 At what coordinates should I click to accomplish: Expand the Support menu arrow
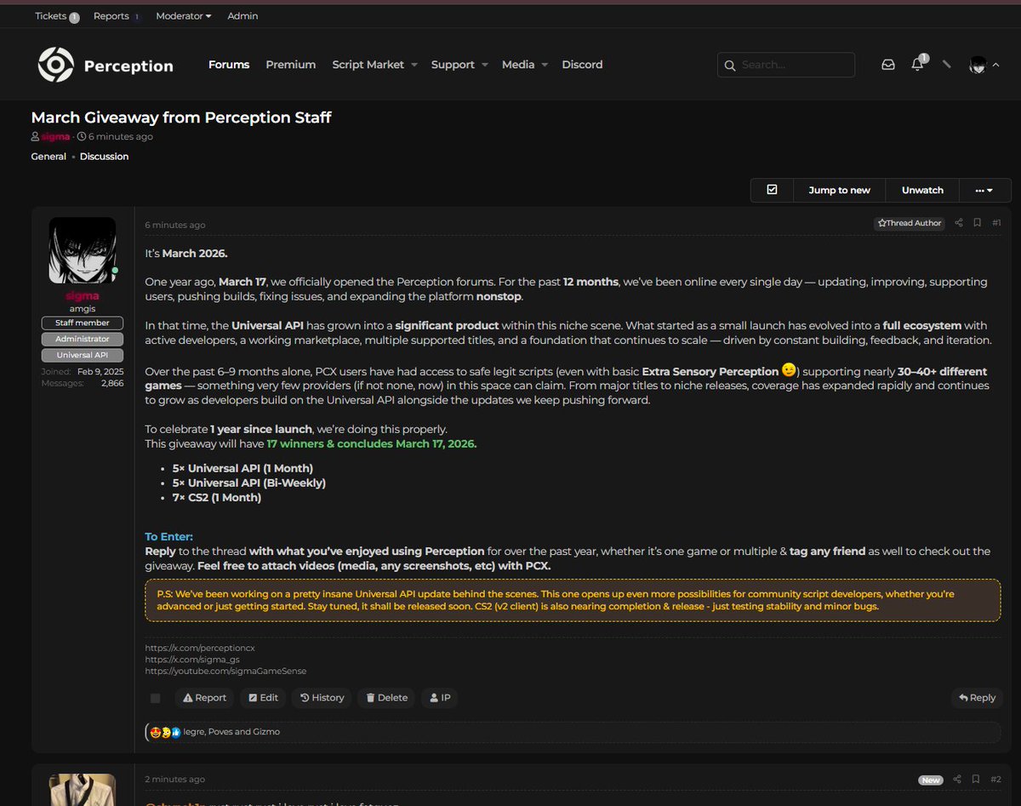[x=485, y=65]
